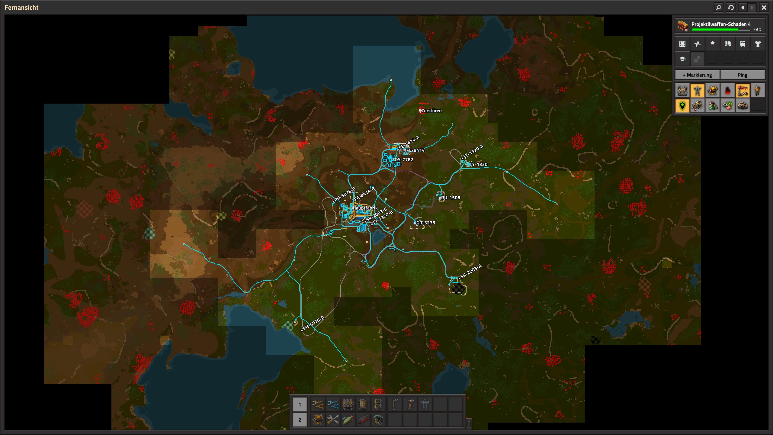Select big electric pole in quickbar
Viewport: 773px width, 435px height.
tap(425, 404)
